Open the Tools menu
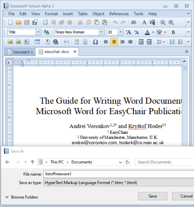 138,14
